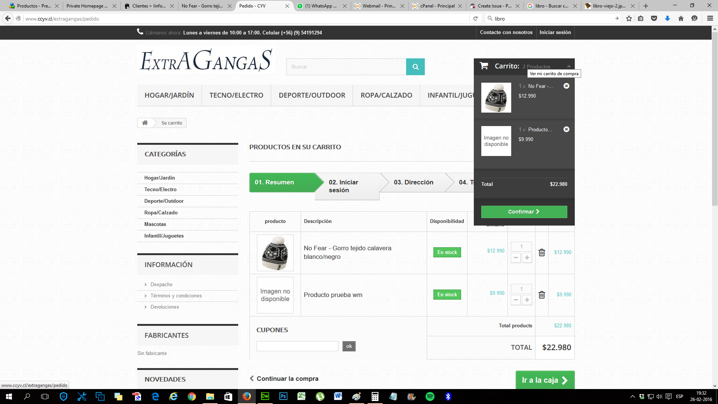Click Ir a la caja button
Screen dimensions: 718x404
[x=544, y=380]
